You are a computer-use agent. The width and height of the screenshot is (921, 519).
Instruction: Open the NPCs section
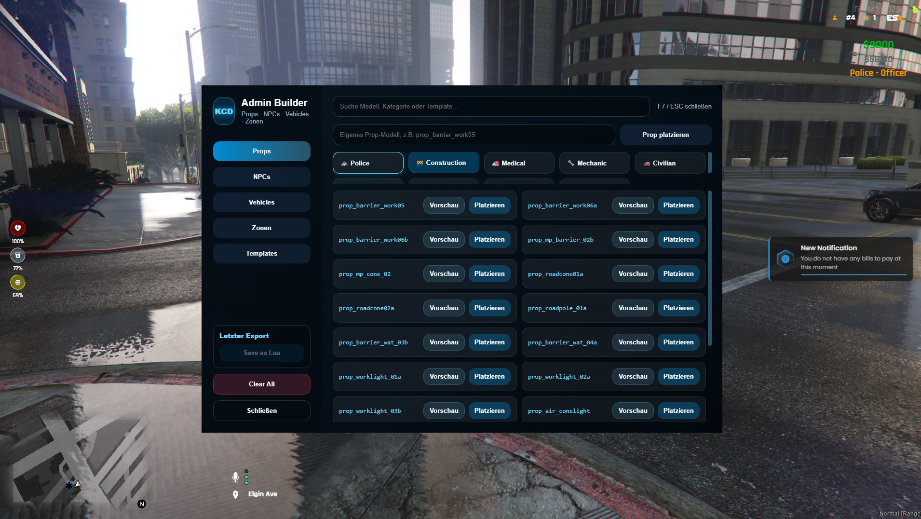(x=262, y=177)
